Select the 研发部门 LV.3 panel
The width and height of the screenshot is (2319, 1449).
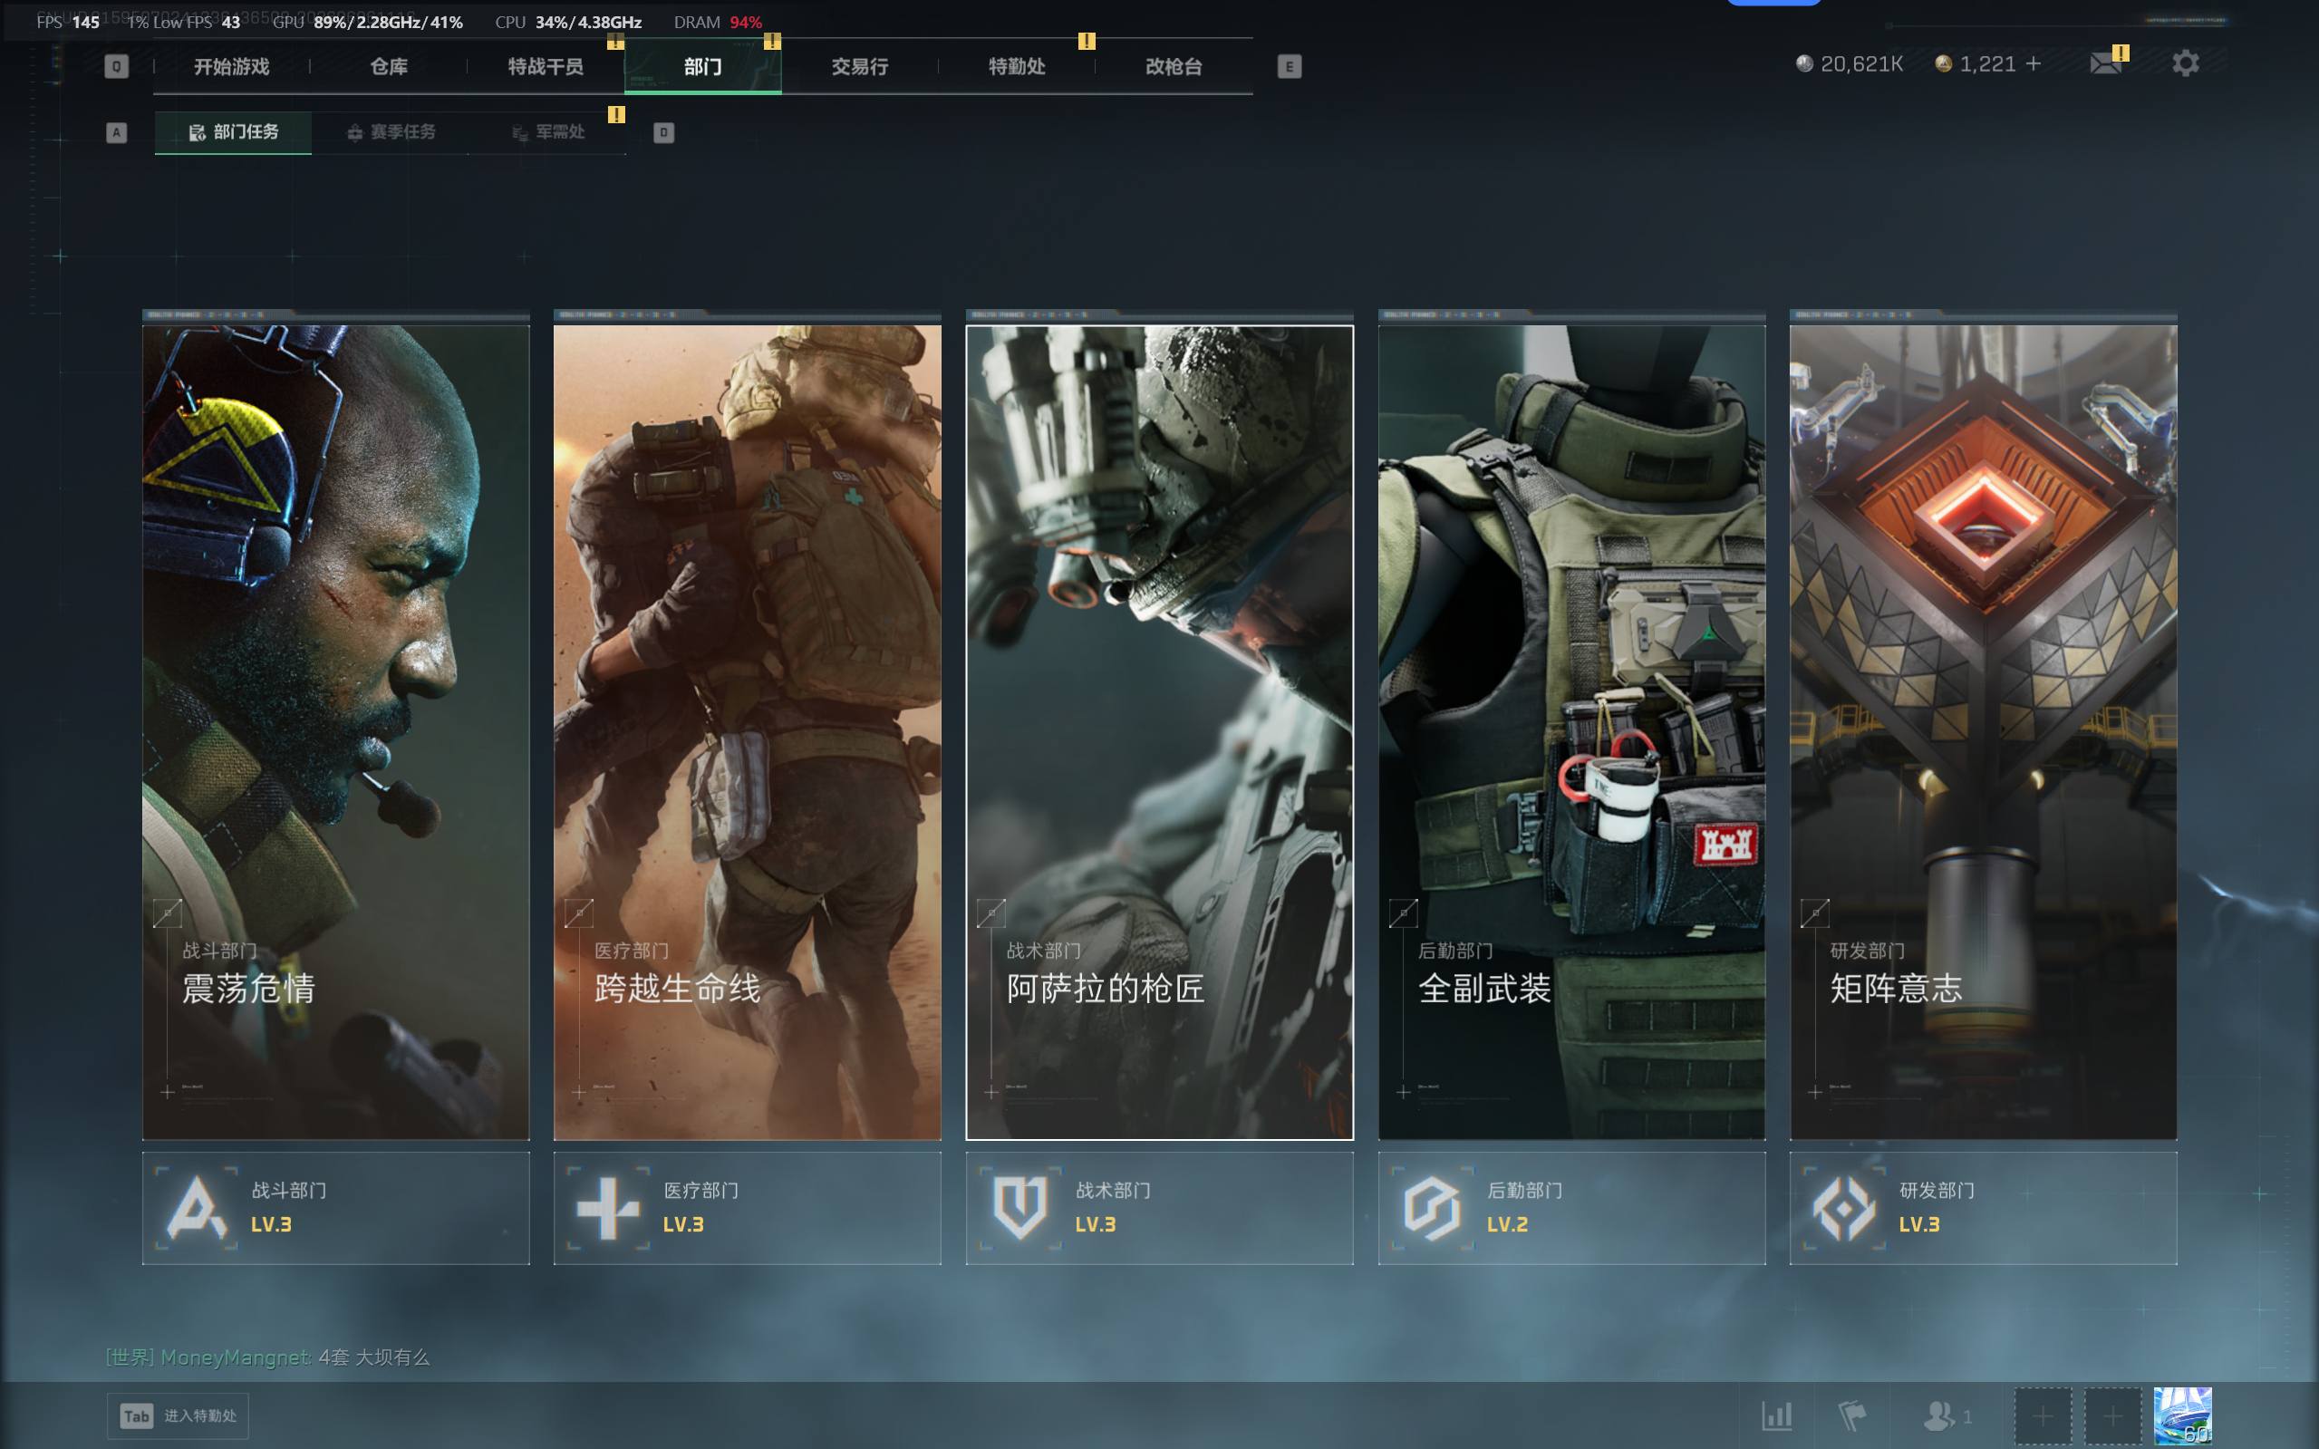click(1983, 1207)
